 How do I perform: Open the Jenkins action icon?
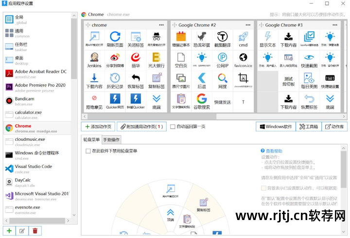click(x=94, y=57)
